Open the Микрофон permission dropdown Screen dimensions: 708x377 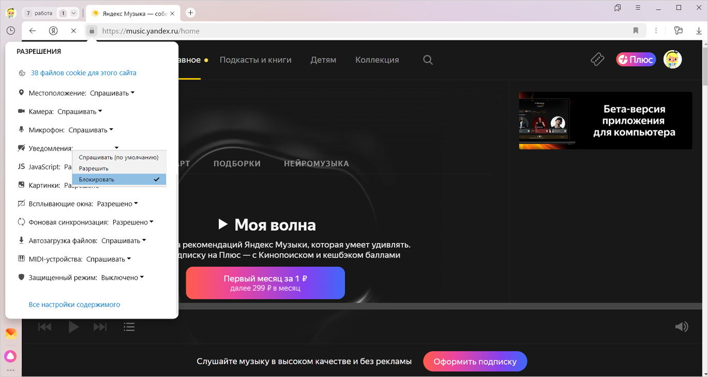coord(91,130)
